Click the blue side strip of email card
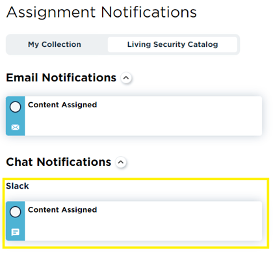Image resolution: width=275 pixels, height=255 pixels. pos(15,117)
